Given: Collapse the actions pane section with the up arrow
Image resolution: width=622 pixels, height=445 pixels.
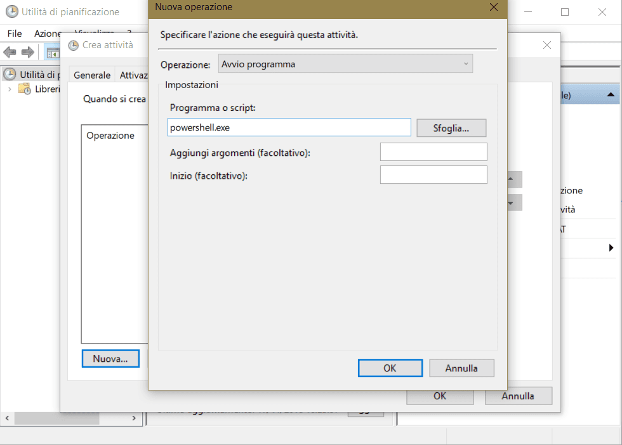Looking at the screenshot, I should [611, 95].
